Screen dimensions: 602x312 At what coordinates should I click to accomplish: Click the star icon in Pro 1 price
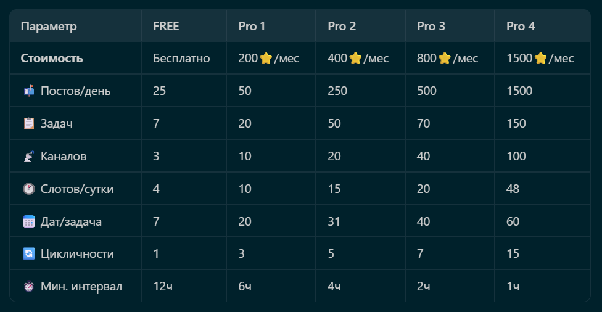tap(266, 59)
